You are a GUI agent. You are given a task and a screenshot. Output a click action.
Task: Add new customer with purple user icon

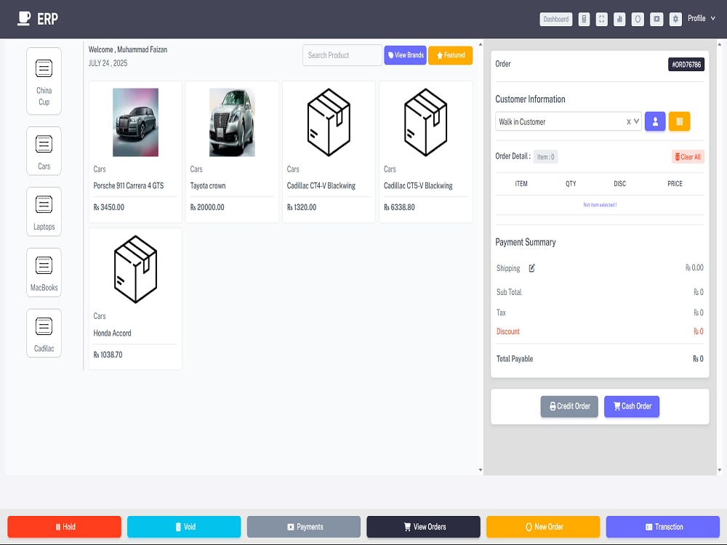[x=655, y=121]
